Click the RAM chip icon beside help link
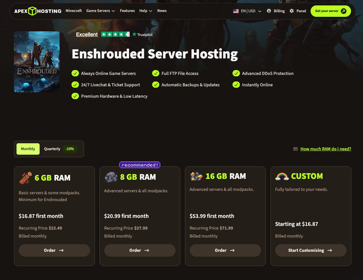Image resolution: width=363 pixels, height=280 pixels. point(295,149)
